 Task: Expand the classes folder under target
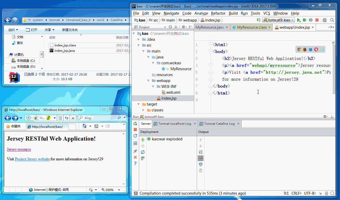pyautogui.click(x=143, y=110)
